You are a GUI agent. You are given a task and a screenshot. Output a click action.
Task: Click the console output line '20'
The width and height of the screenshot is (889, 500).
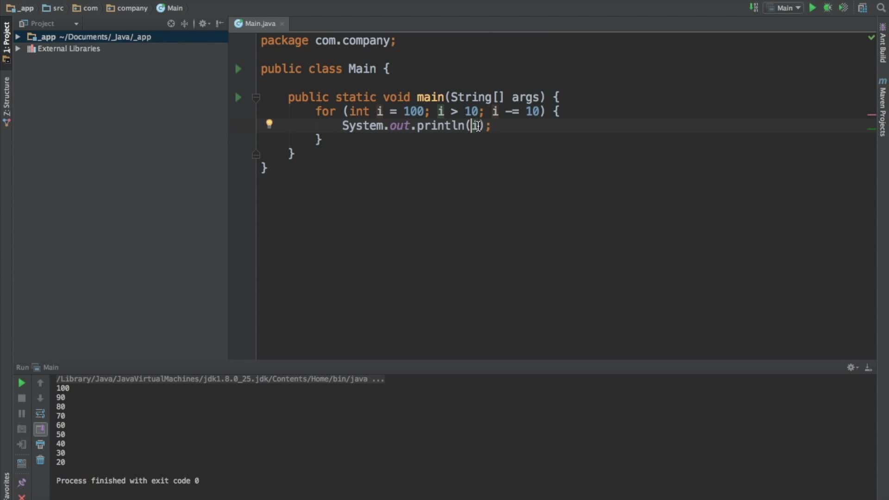[x=61, y=462]
